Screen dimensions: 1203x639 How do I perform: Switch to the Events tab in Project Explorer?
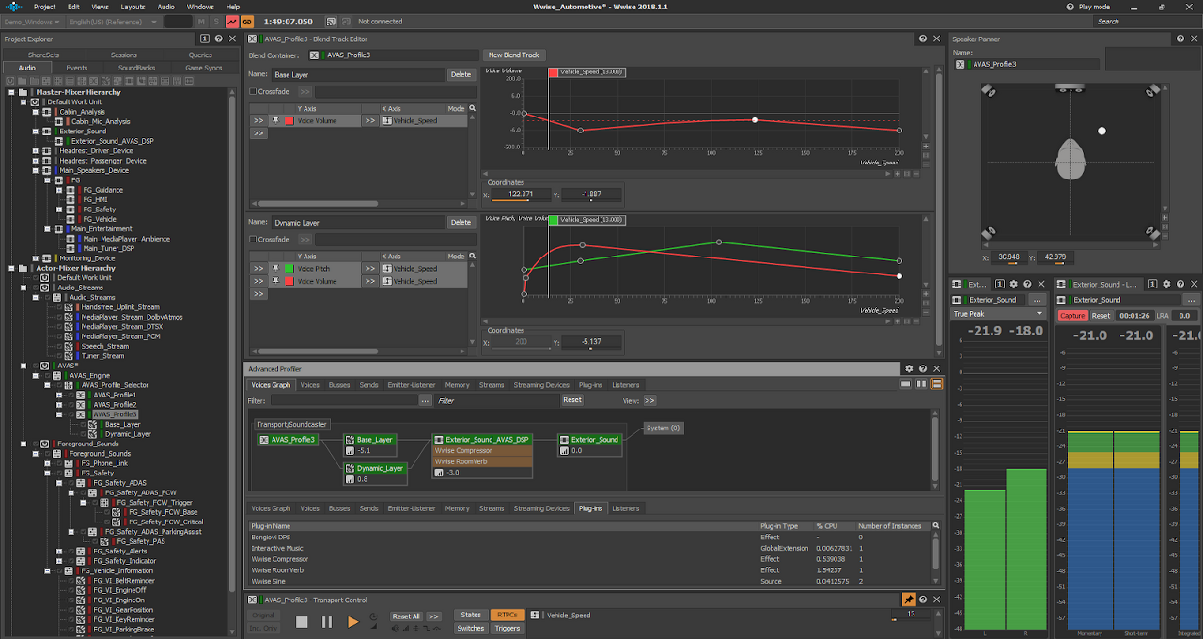pos(77,68)
